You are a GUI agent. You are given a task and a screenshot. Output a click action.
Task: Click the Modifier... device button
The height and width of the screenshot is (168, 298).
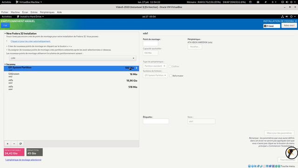pyautogui.click(x=195, y=47)
